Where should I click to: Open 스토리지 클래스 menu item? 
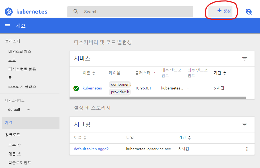click(x=22, y=86)
